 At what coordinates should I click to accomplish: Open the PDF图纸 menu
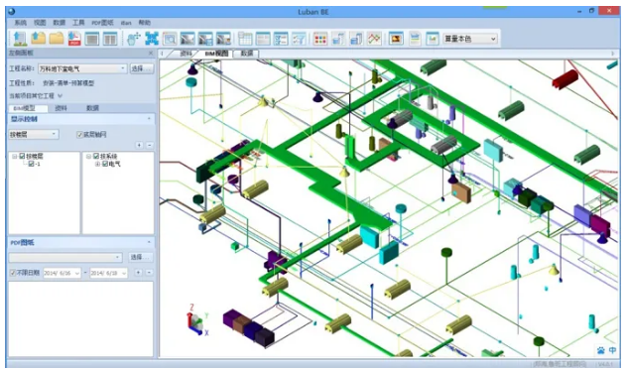point(102,23)
